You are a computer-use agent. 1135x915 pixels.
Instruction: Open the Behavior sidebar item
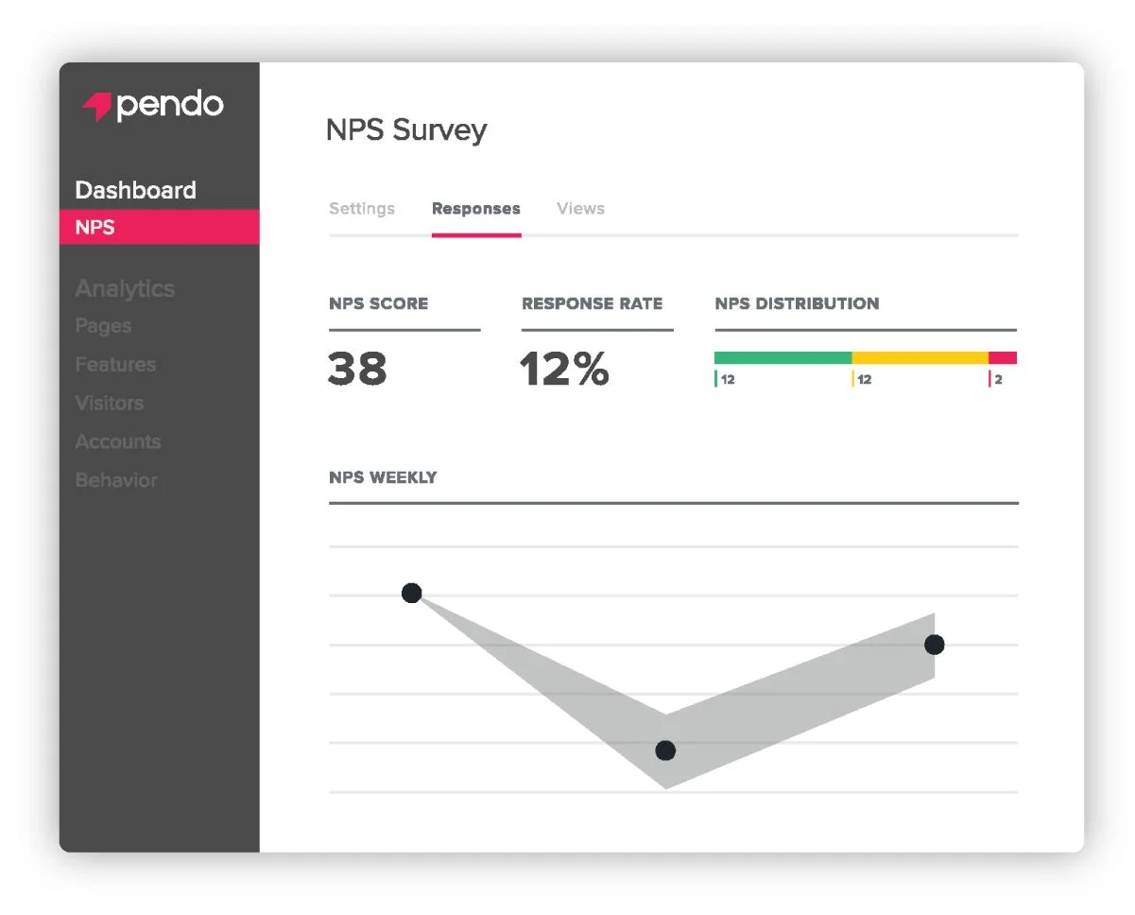pyautogui.click(x=116, y=480)
